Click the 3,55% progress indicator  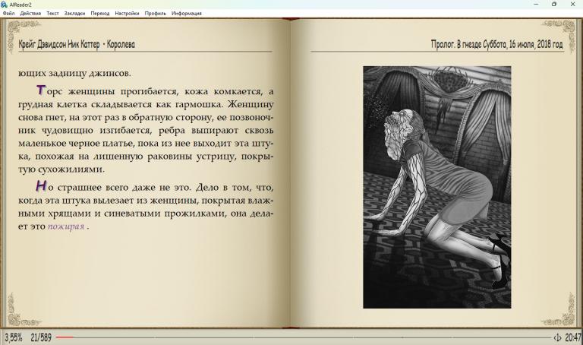pos(14,337)
